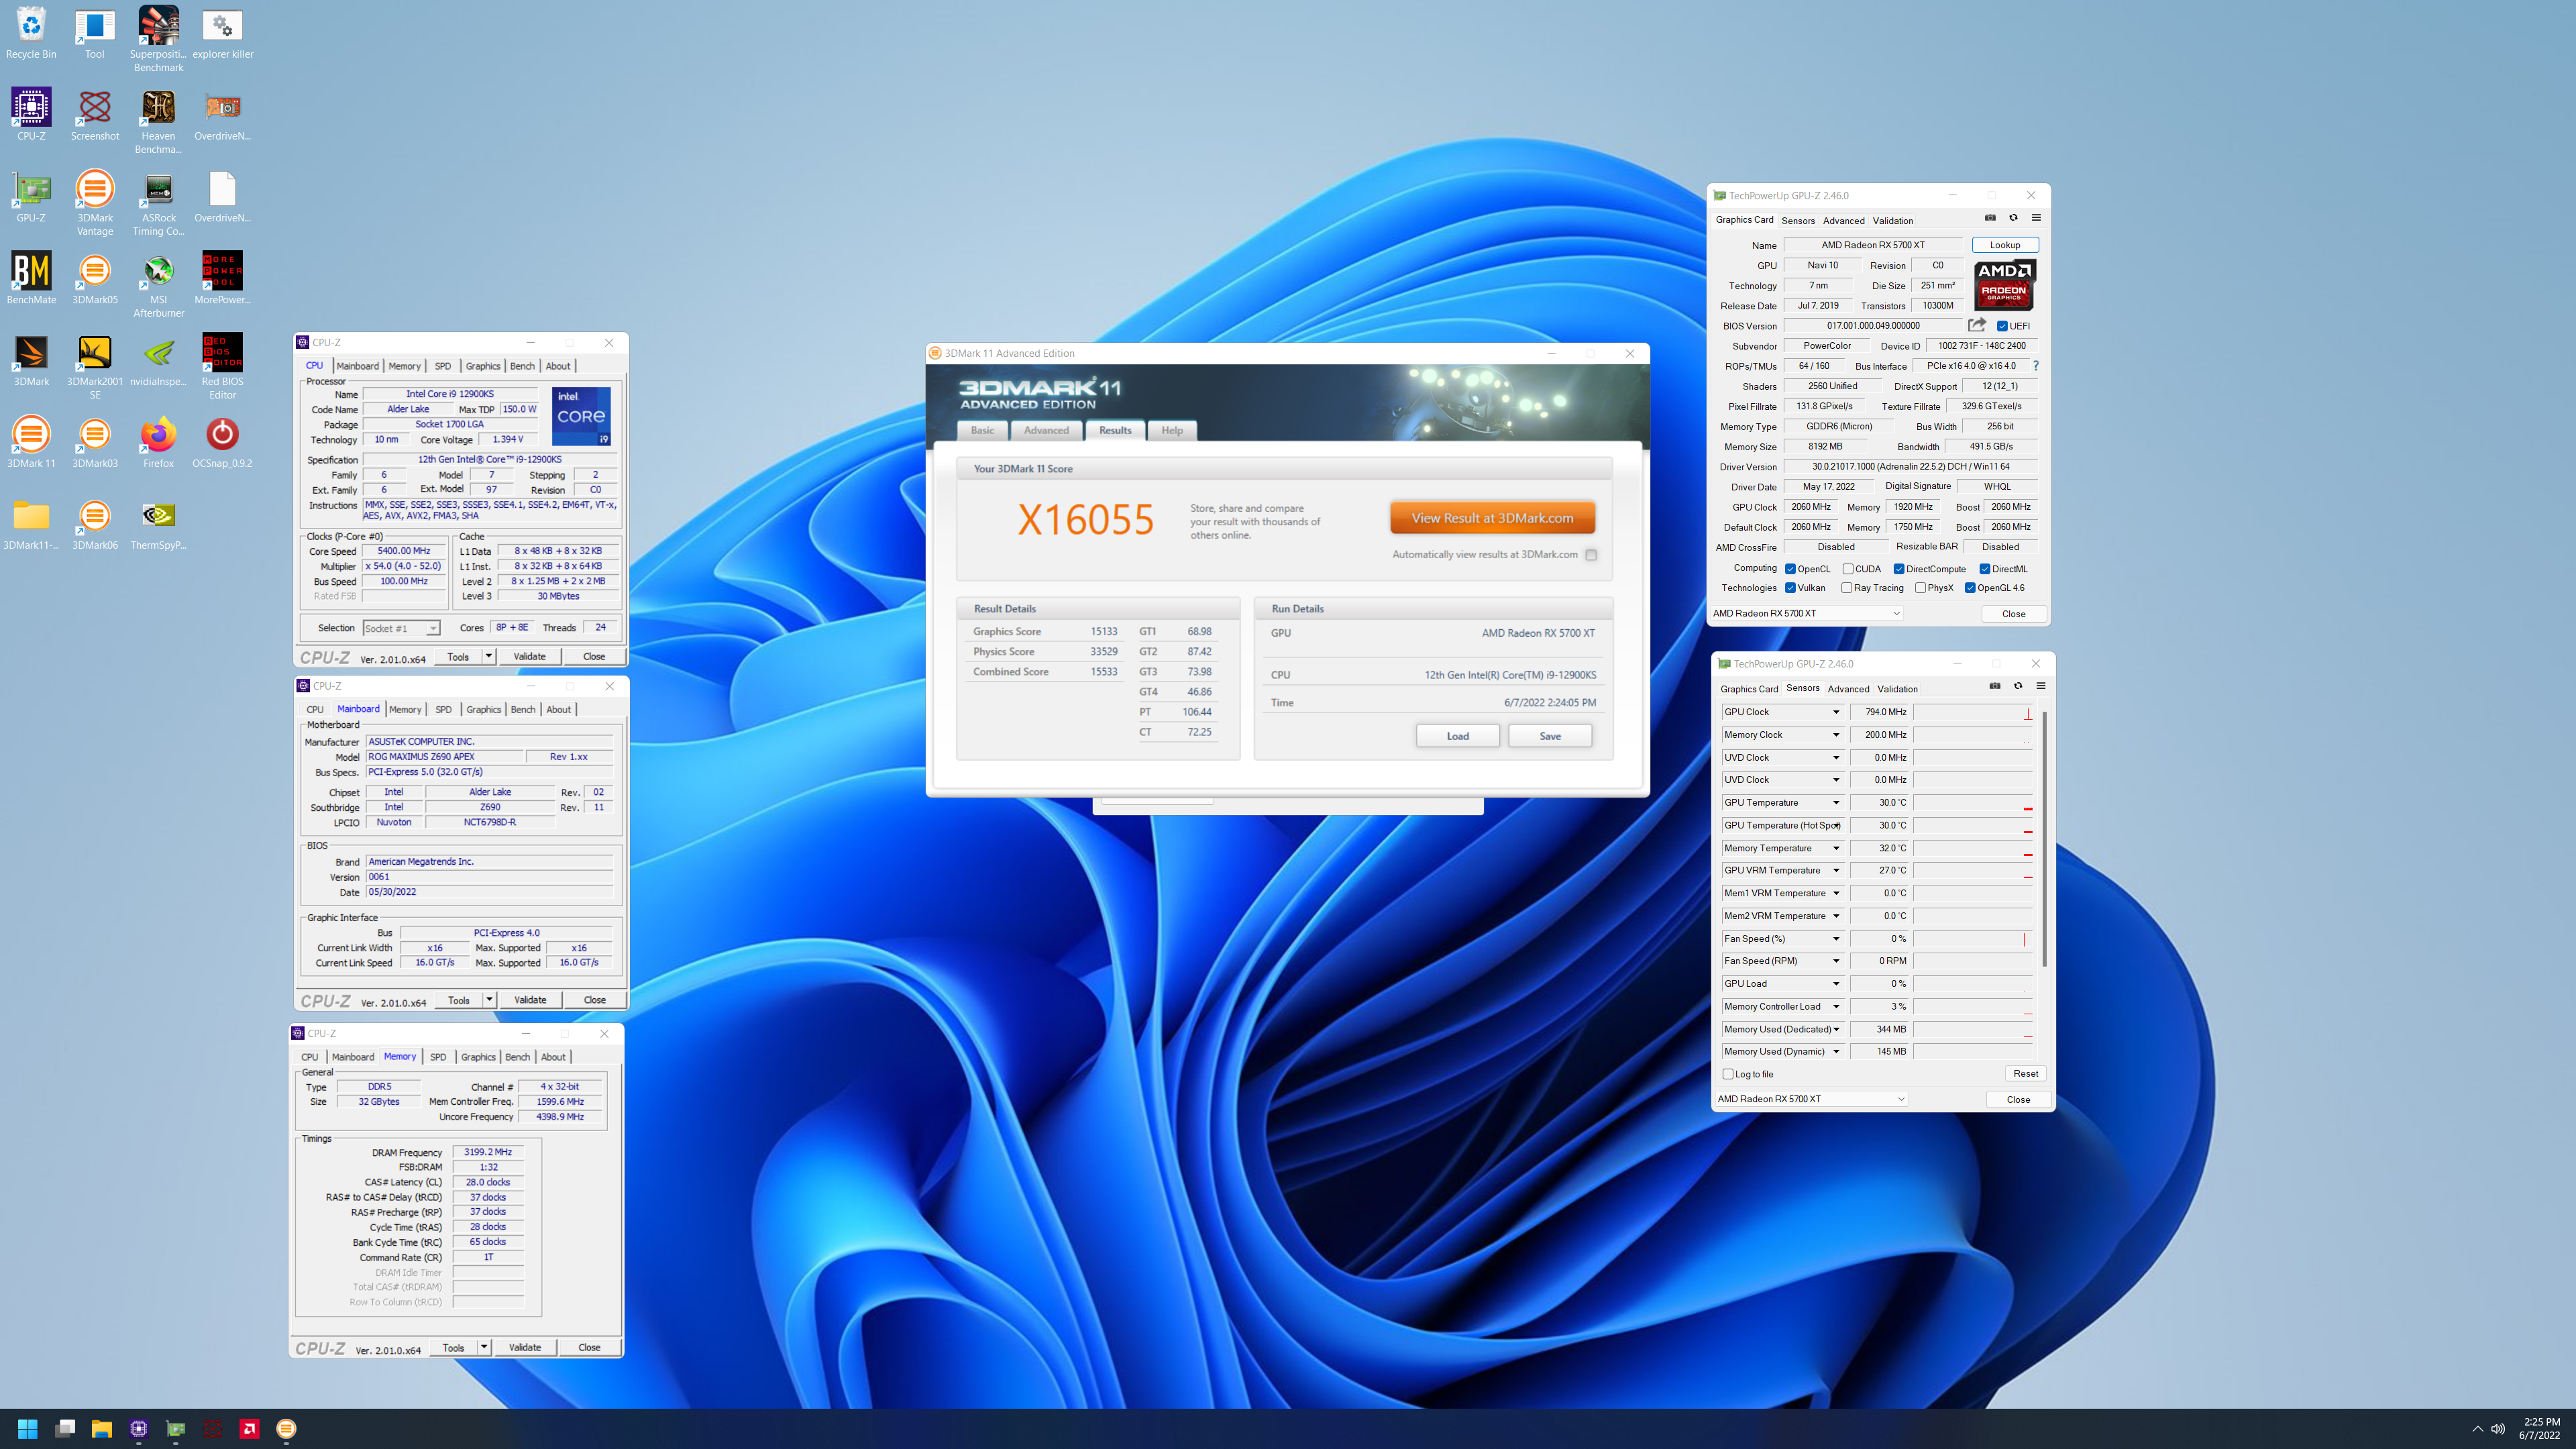2576x1449 pixels.
Task: Click the Bus Interface question mark in GPU-Z
Action: pyautogui.click(x=2035, y=366)
